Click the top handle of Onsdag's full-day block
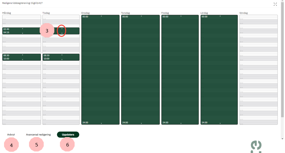The height and width of the screenshot is (153, 285). point(101,16)
